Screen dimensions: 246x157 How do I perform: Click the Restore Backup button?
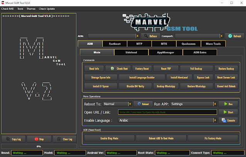pos(226,68)
